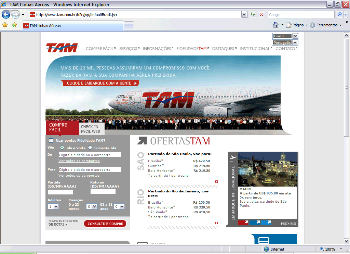Screen dimensions: 350x254
Task: Select the COMPRE FÁCIL booking tab
Action: coord(62,128)
